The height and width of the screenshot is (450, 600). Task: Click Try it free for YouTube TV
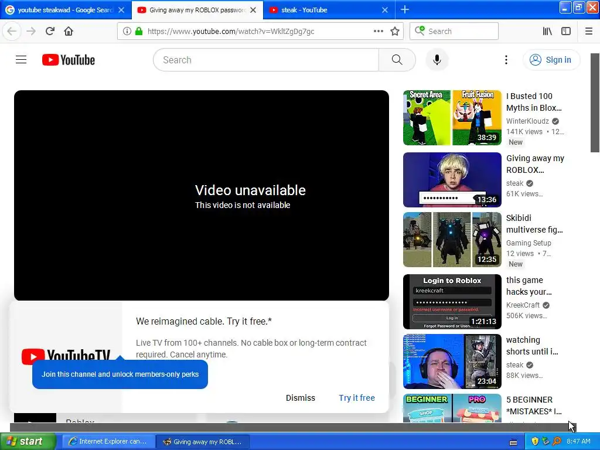click(x=357, y=398)
